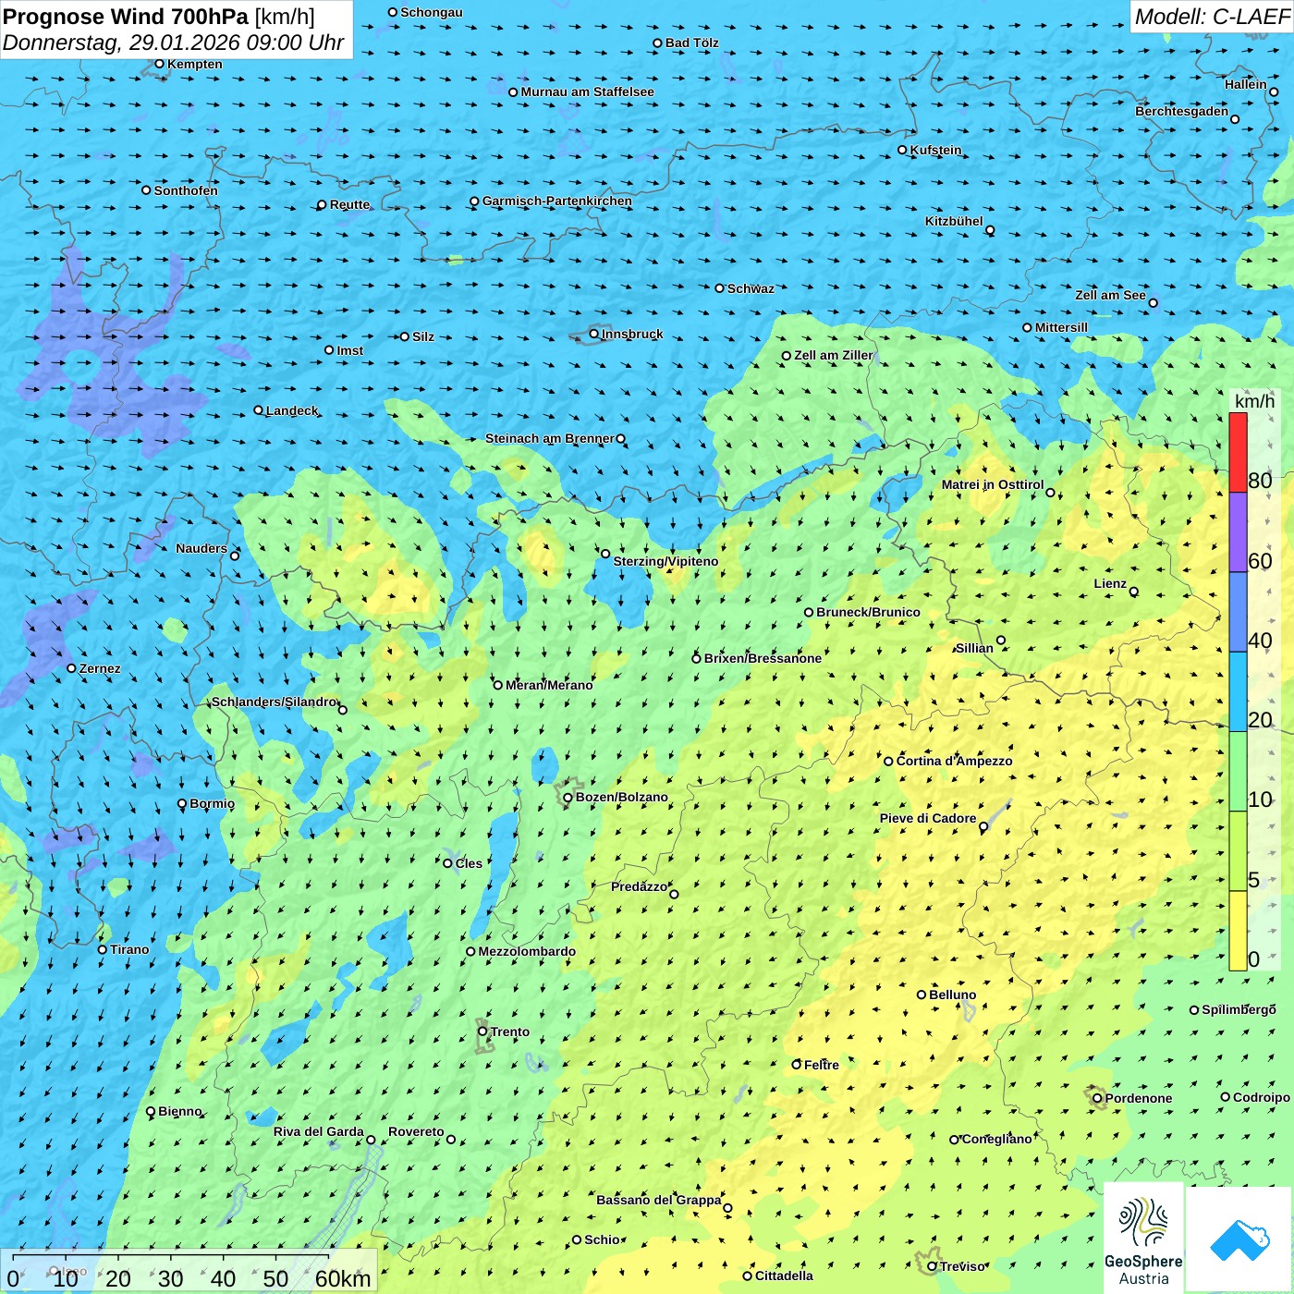
Task: Select the Murnau am Staffelsee label
Action: pyautogui.click(x=587, y=92)
